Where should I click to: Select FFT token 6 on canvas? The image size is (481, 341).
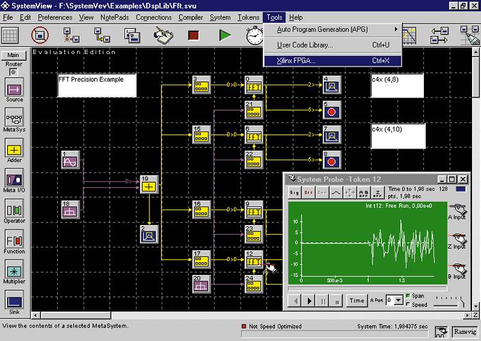pyautogui.click(x=254, y=135)
